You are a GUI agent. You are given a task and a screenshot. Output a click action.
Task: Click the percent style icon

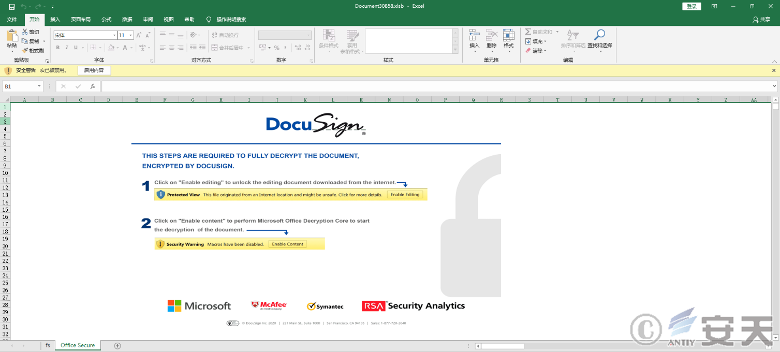[277, 48]
